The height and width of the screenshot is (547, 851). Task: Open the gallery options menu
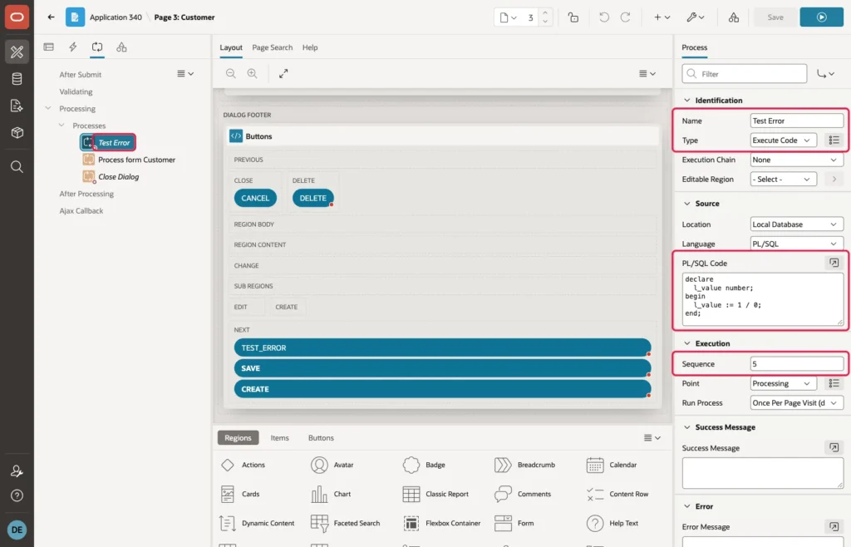click(652, 437)
